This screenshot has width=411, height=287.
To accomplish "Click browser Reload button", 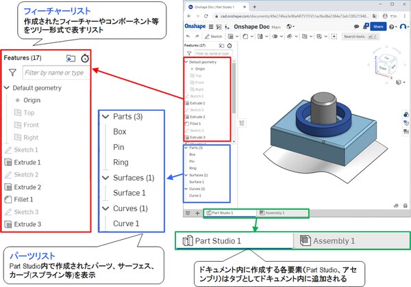I will point(206,16).
